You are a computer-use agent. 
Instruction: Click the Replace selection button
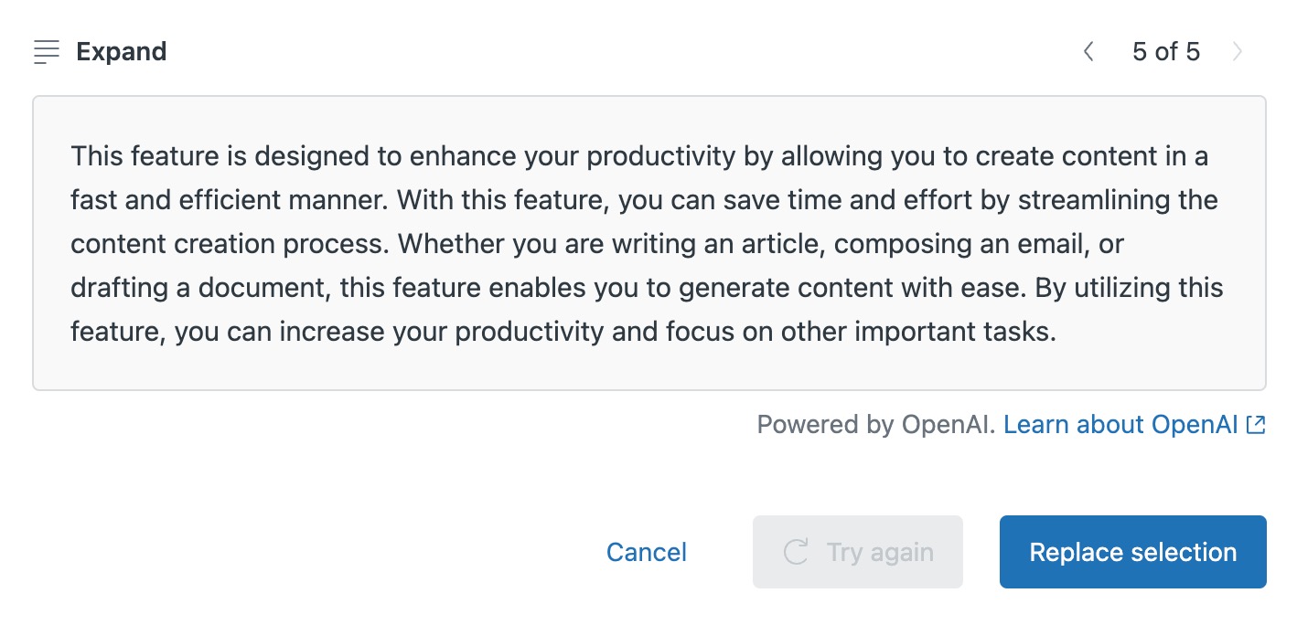coord(1132,552)
